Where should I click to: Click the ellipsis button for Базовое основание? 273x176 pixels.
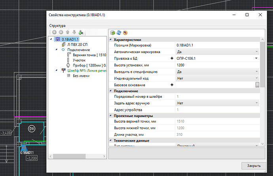257,85
